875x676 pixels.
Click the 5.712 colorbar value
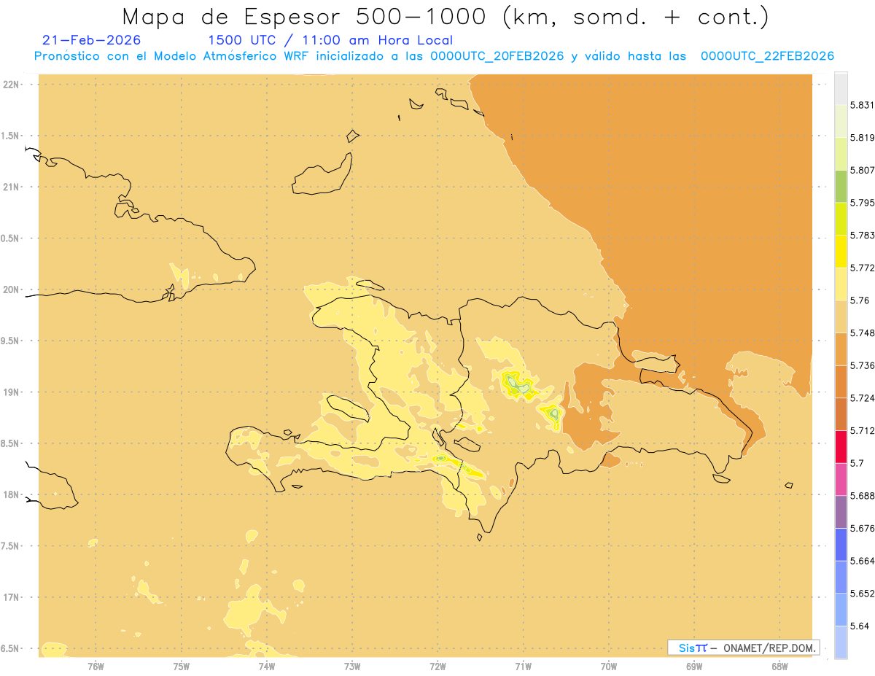pos(862,430)
